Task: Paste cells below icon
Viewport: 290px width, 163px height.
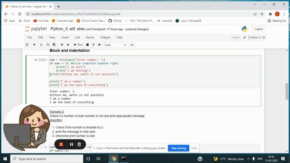Action: (x=54, y=45)
